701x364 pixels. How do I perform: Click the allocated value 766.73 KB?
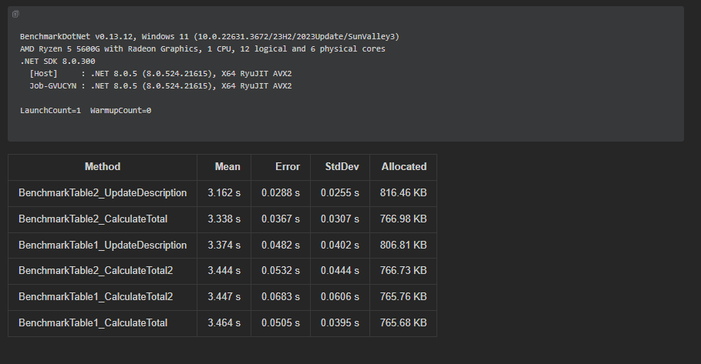(x=403, y=271)
